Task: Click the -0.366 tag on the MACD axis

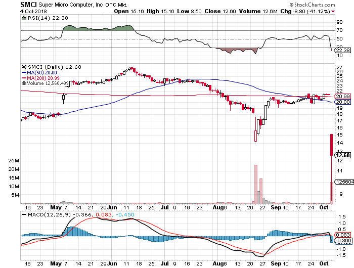Action: (x=343, y=241)
